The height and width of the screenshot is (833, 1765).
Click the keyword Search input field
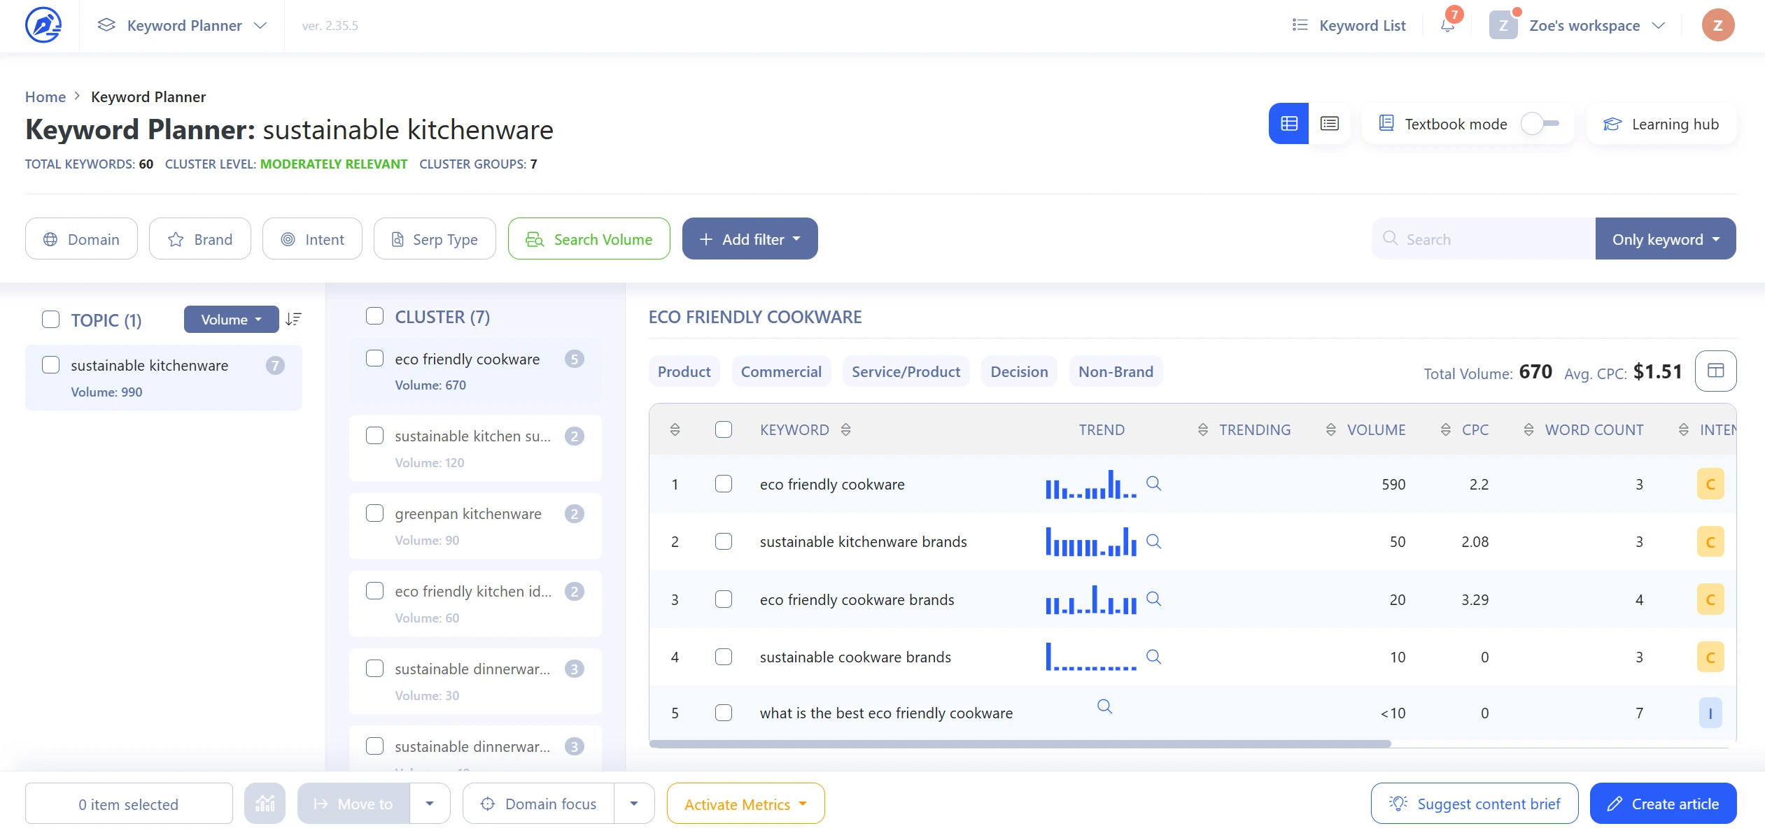1483,238
